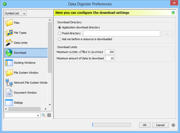Click the gray help icon beside Cancel
The width and height of the screenshot is (180, 133).
click(x=173, y=125)
